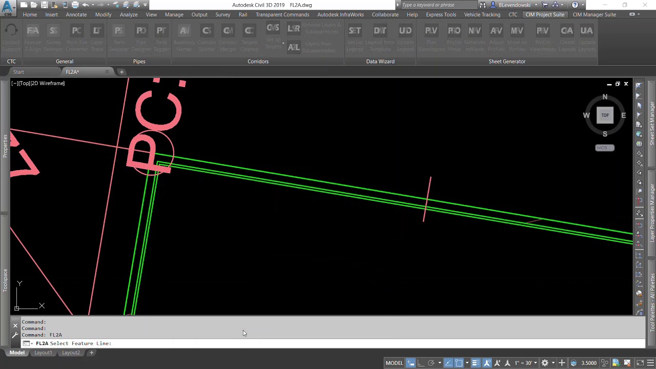Launch the Profile Viewshapes tool

[542, 38]
